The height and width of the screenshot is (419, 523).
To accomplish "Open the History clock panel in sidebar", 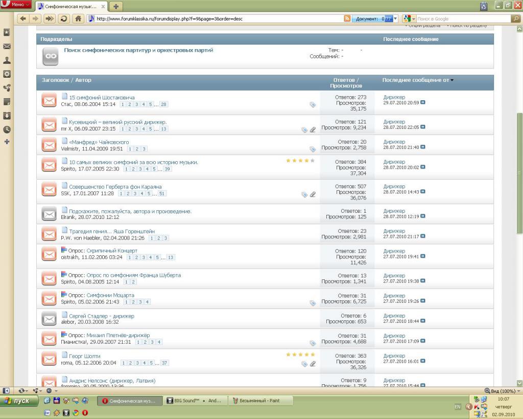I will 7,129.
